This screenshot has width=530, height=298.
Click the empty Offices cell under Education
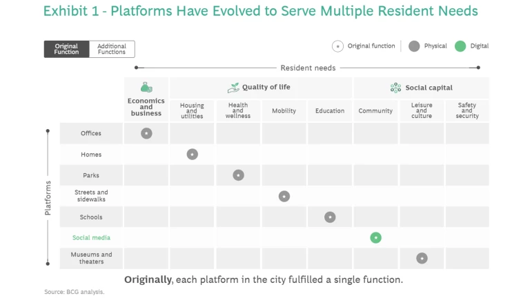coord(330,133)
